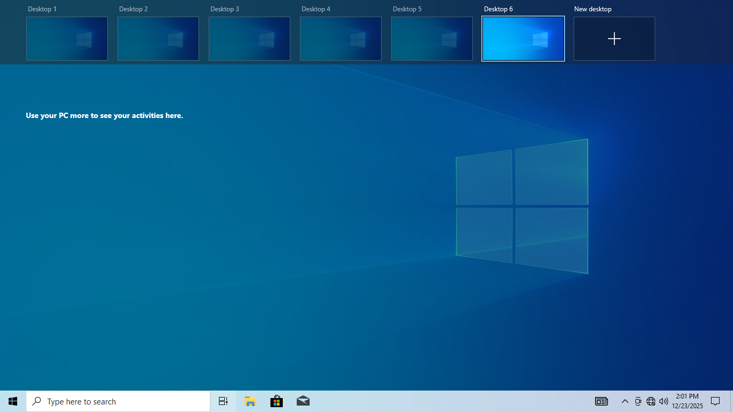
Task: Open File Explorer from the taskbar
Action: (x=250, y=401)
